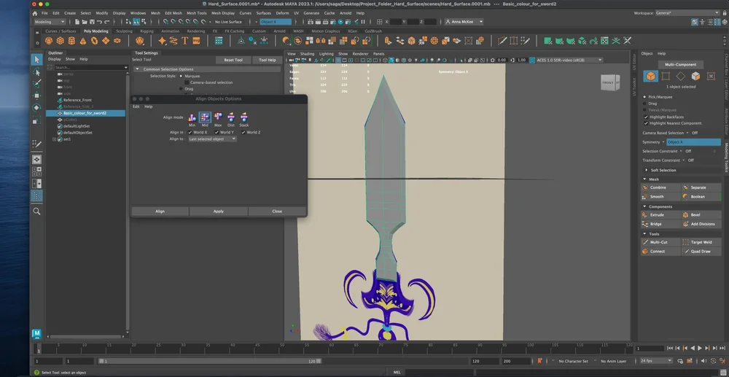This screenshot has width=729, height=377.
Task: Open the 24 fps frame rate dropdown
Action: click(656, 361)
